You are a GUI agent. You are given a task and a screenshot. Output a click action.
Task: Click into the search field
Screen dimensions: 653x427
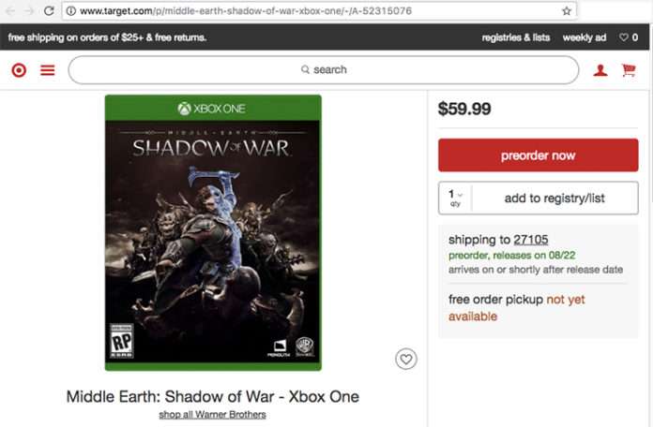(x=324, y=69)
